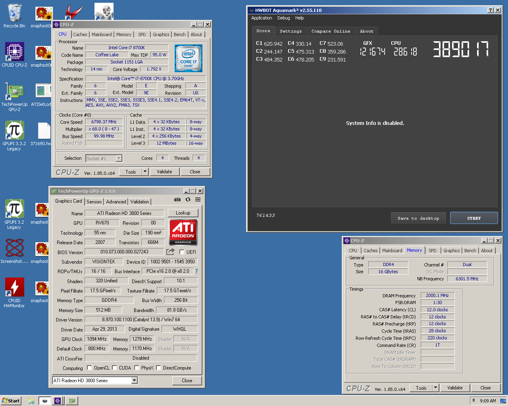This screenshot has height=406, width=508.
Task: Switch to CPU-Z via its taskbar button
Action: (x=58, y=401)
